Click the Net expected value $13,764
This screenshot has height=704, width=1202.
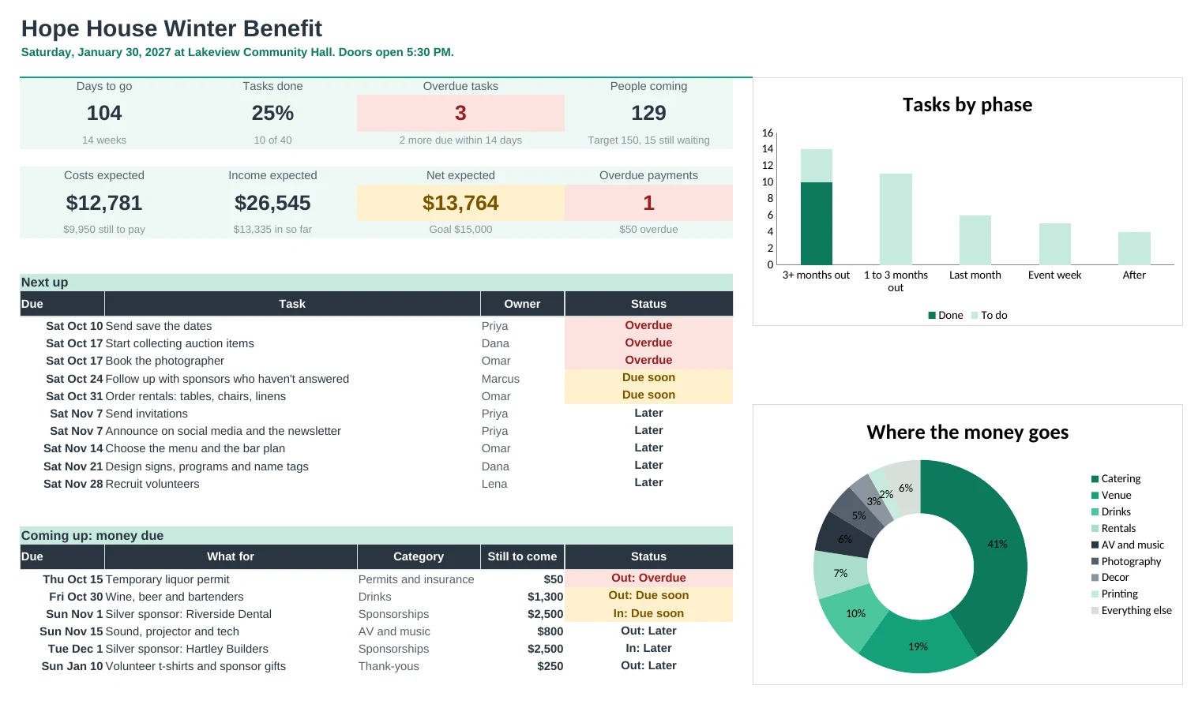click(460, 204)
